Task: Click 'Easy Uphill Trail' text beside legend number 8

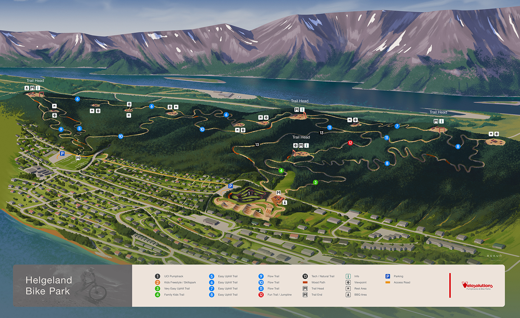Action: [x=228, y=294]
